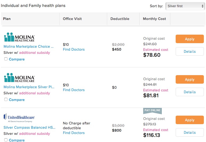Click the first Molina Healthcare logo

point(19,37)
